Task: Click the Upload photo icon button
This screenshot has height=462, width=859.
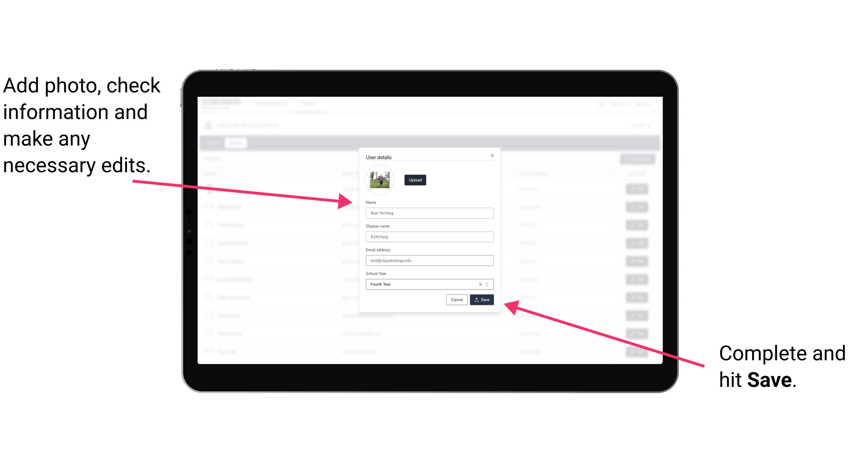Action: point(415,180)
